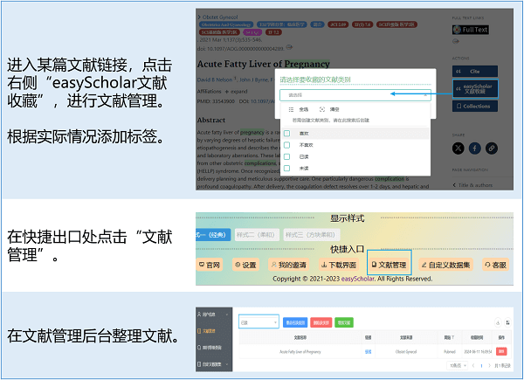
Task: Click the Cite action button
Action: (475, 71)
